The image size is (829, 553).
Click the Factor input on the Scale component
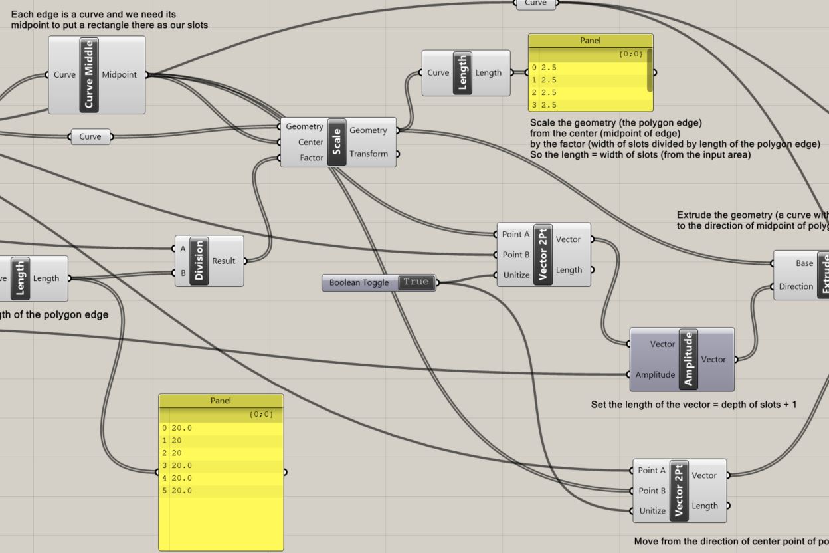311,158
